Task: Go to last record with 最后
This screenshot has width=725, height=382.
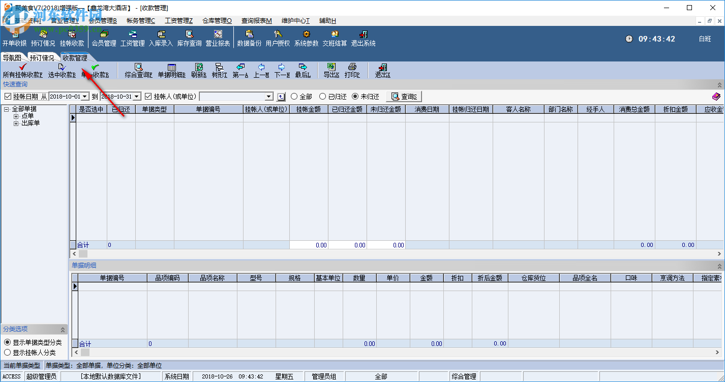Action: [x=303, y=71]
